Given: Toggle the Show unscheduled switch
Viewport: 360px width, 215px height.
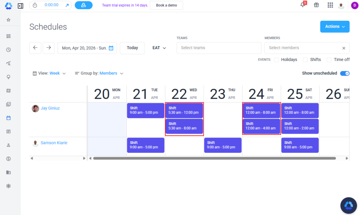Looking at the screenshot, I should (x=345, y=73).
